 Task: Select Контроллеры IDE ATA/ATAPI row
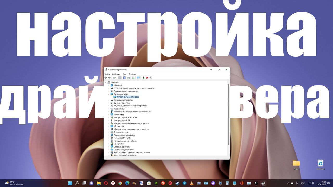(x=124, y=117)
